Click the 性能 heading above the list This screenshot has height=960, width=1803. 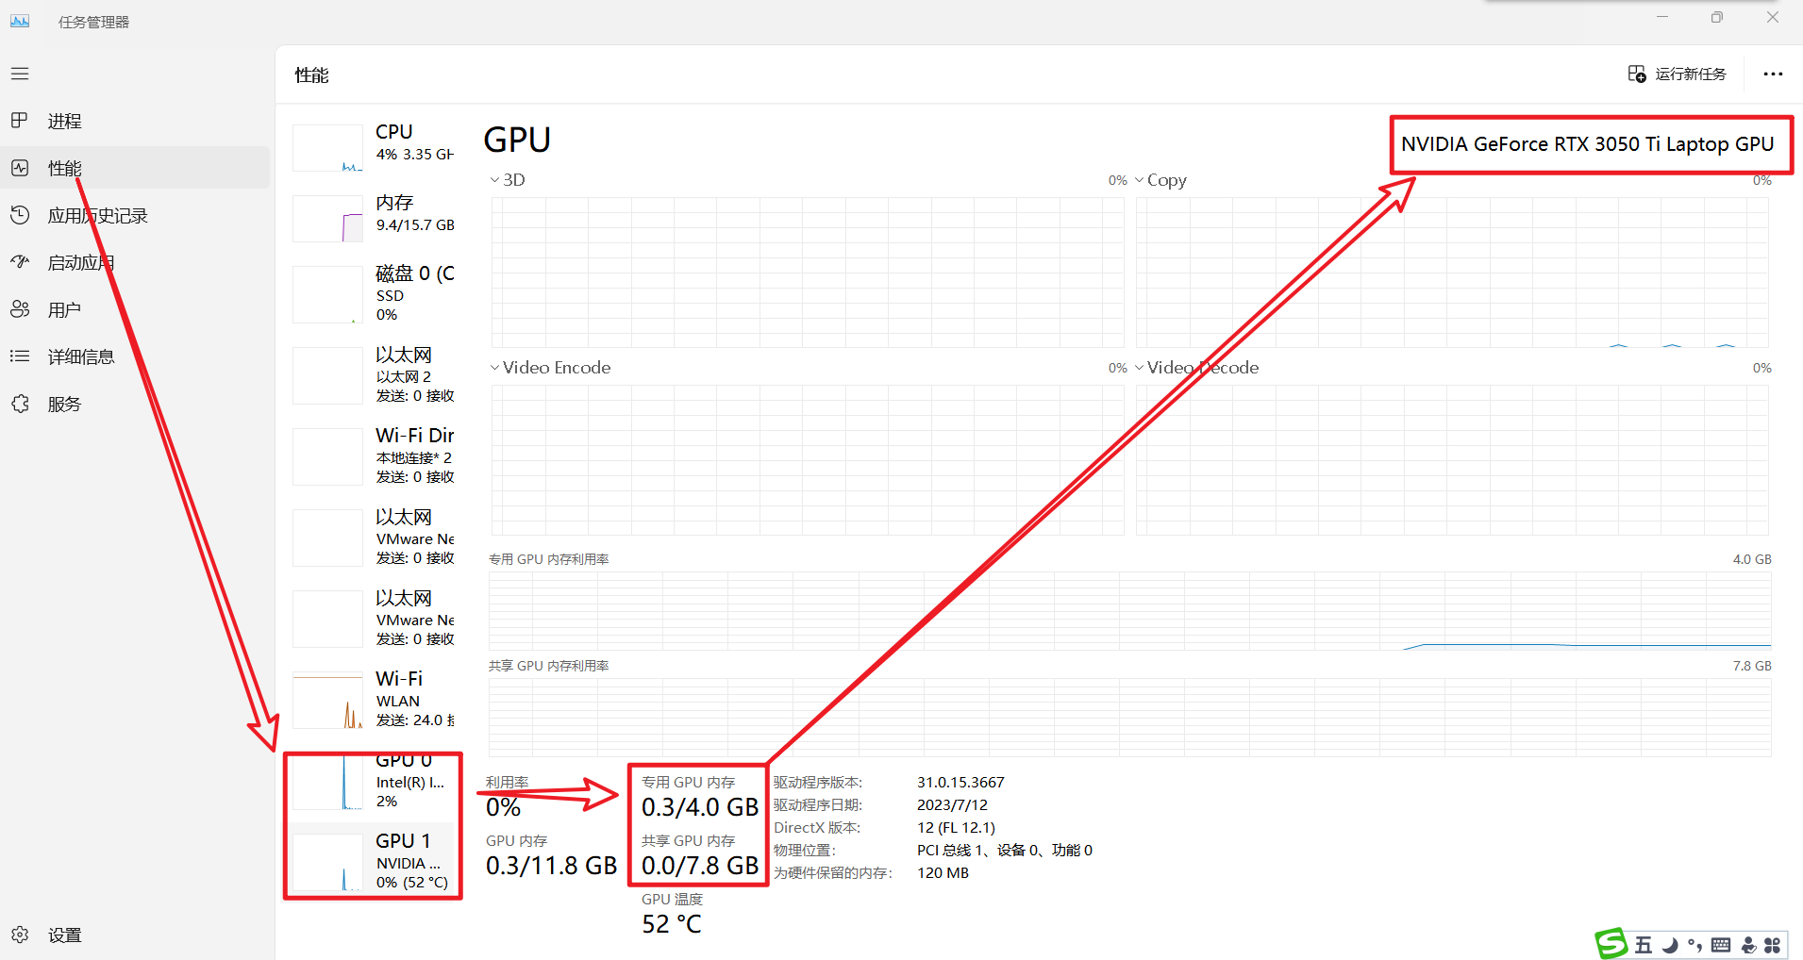pyautogui.click(x=311, y=75)
